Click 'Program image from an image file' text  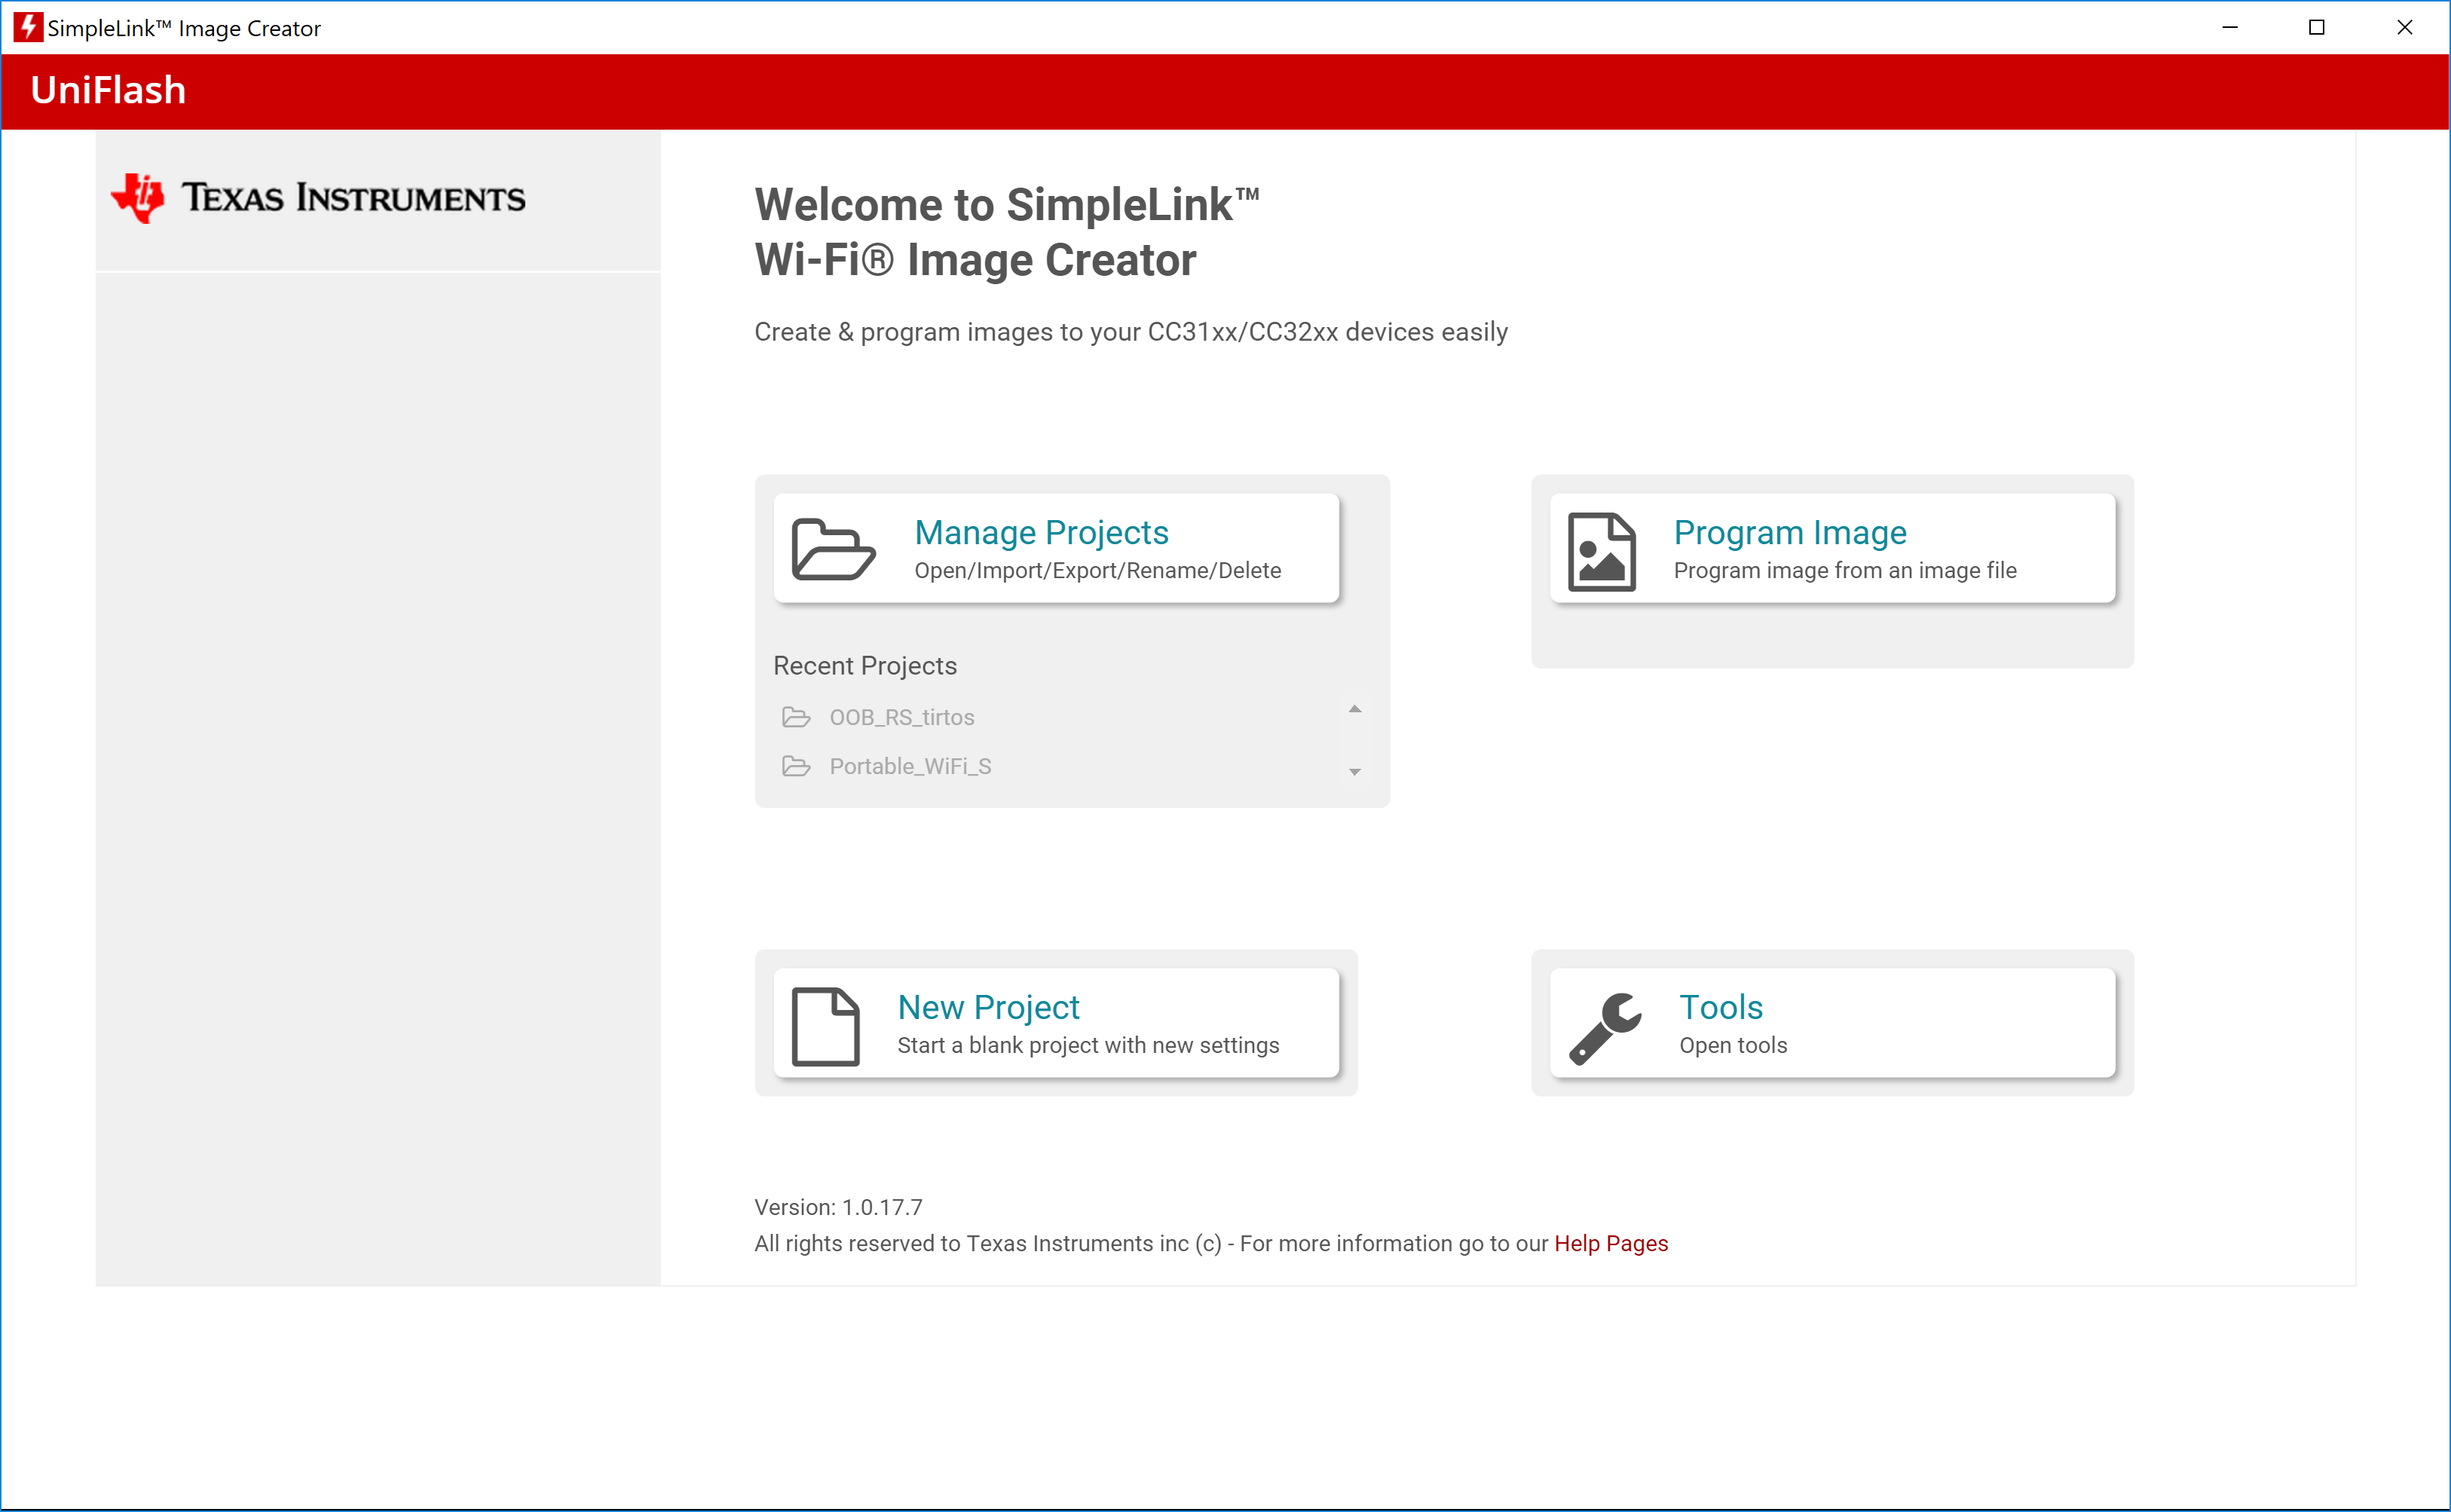pyautogui.click(x=1844, y=570)
